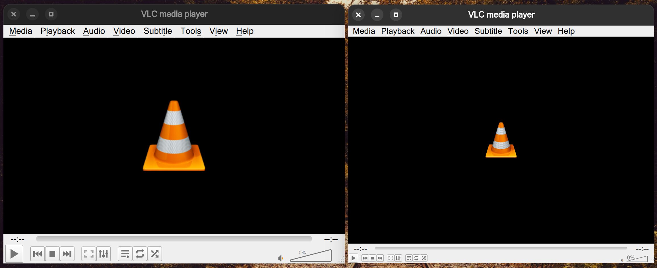
Task: Click elapsed time label in left VLC window
Action: pos(18,239)
